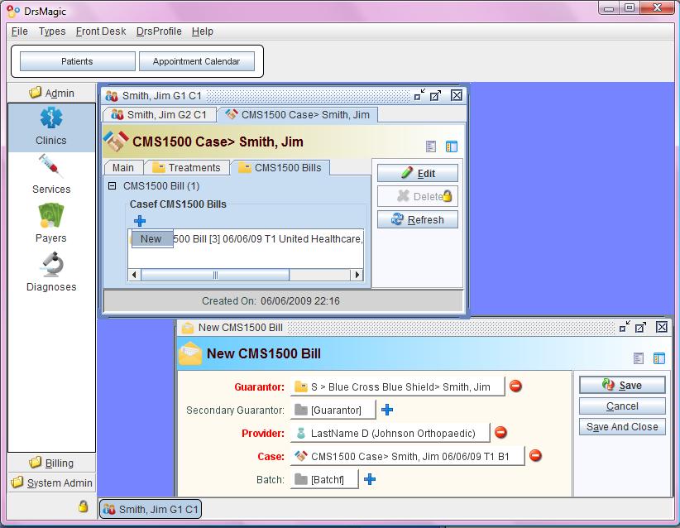Click the bills list right scroll arrow
Image resolution: width=680 pixels, height=528 pixels.
[x=357, y=275]
